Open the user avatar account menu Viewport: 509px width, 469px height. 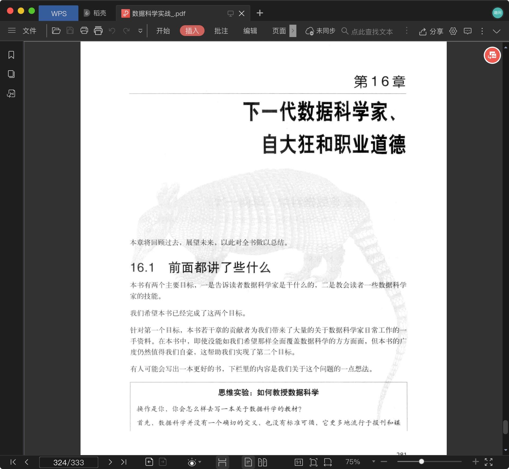click(497, 13)
